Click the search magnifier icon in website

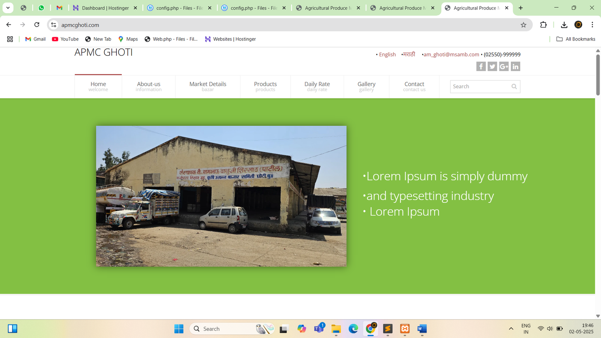tap(514, 86)
